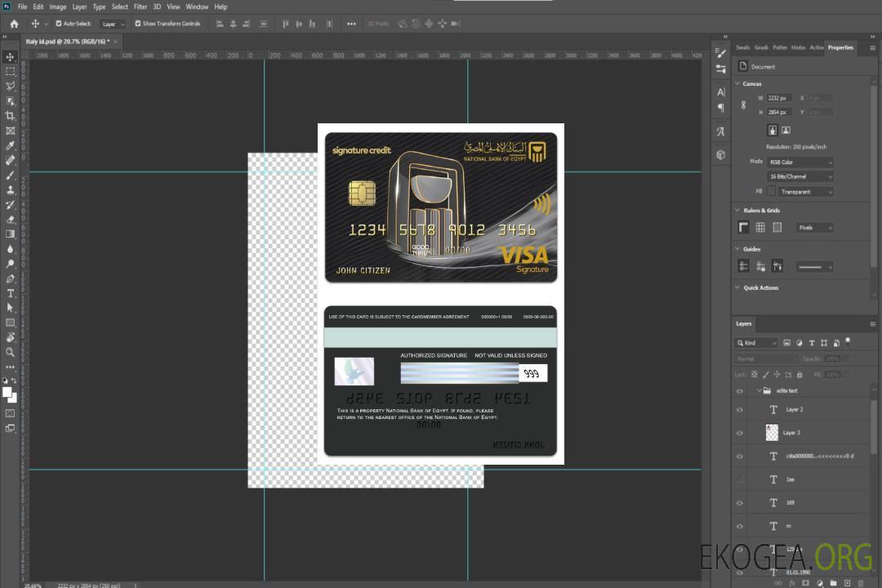The height and width of the screenshot is (588, 882).
Task: Select the Pen tool
Action: (10, 278)
